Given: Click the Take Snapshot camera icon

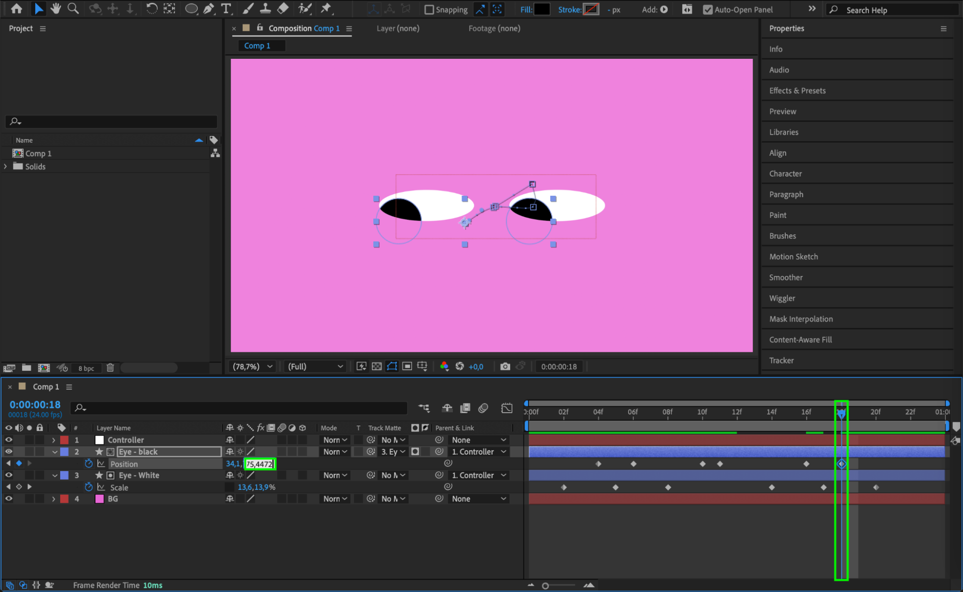Looking at the screenshot, I should pos(505,366).
